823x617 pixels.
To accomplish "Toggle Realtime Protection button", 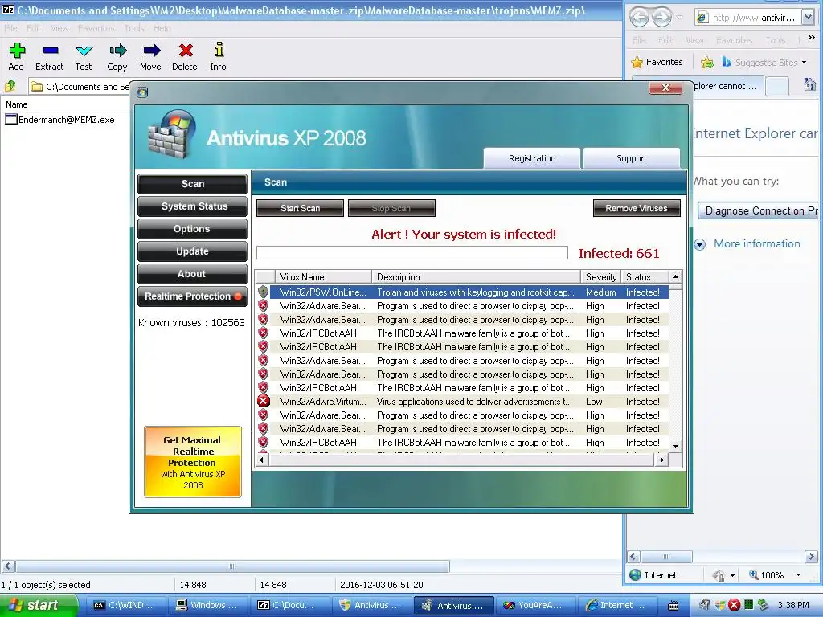I will tap(192, 296).
